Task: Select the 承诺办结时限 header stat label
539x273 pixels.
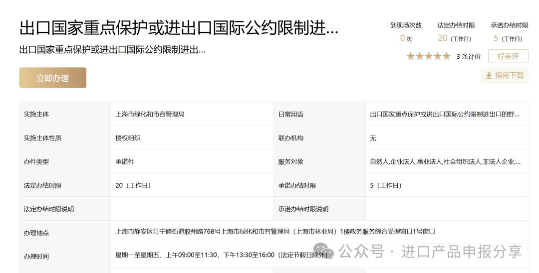Action: pos(510,25)
